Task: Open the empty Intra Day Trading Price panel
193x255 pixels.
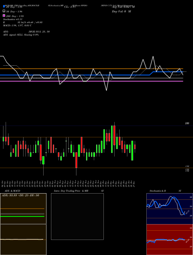Action: tap(77, 216)
